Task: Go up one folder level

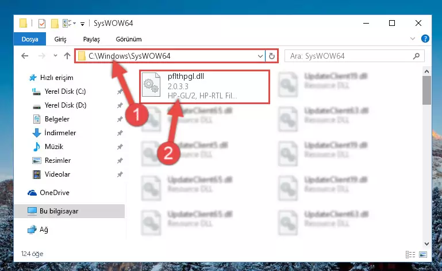Action: (x=67, y=56)
